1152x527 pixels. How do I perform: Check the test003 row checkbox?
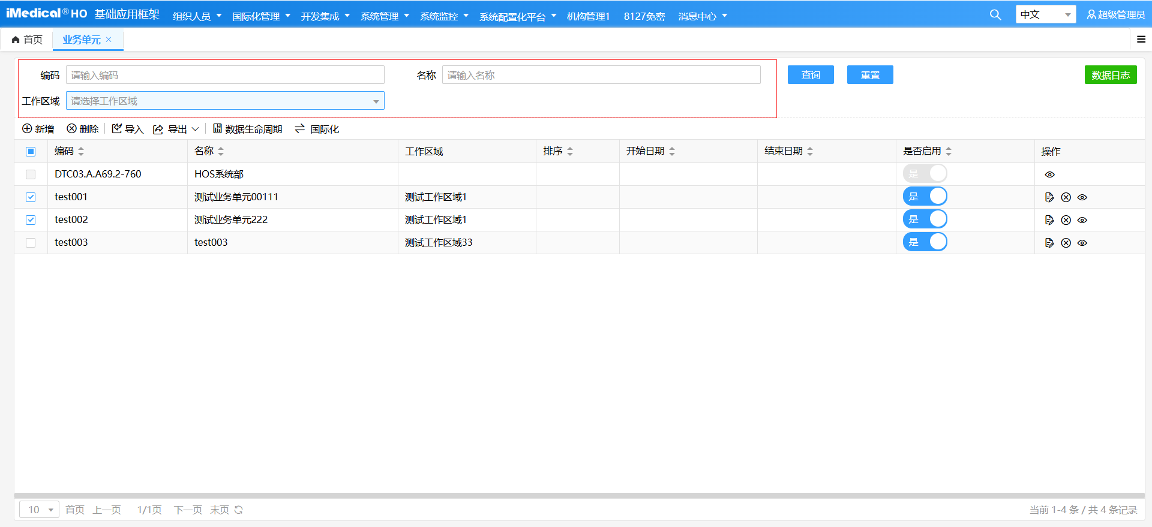(x=31, y=243)
